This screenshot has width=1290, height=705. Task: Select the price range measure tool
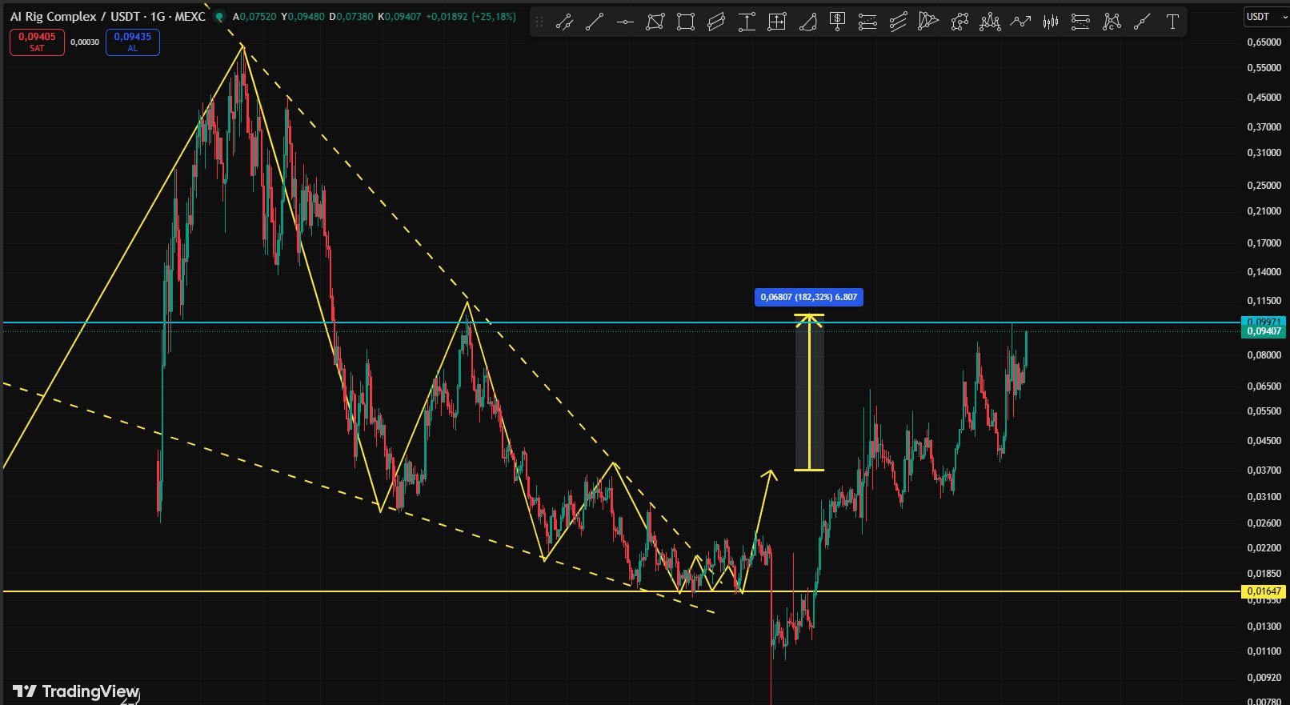click(x=747, y=22)
